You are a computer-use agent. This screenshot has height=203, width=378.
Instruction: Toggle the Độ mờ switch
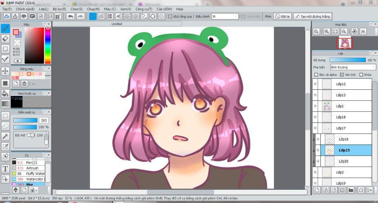click(31, 135)
